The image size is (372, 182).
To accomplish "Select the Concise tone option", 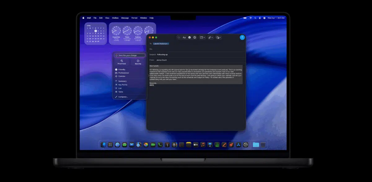I will (122, 76).
